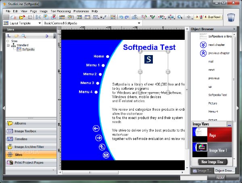This screenshot has height=183, width=242.
Task: Click the magnifier zoom toolbar icon
Action: [x=180, y=17]
